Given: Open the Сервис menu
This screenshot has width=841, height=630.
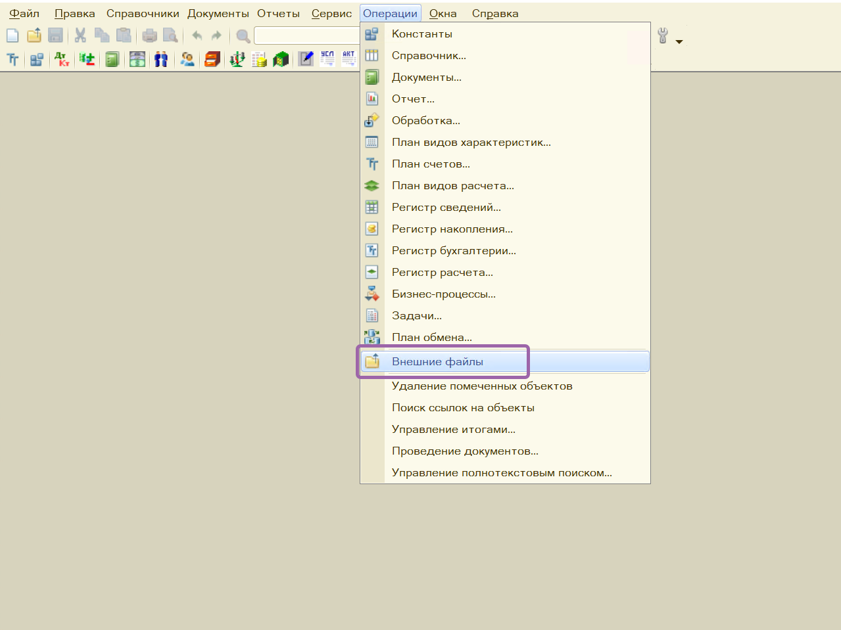Looking at the screenshot, I should (331, 14).
